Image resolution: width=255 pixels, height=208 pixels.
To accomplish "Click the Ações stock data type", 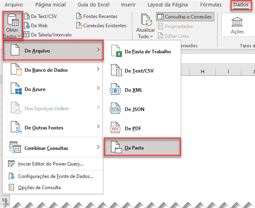I will tap(237, 25).
